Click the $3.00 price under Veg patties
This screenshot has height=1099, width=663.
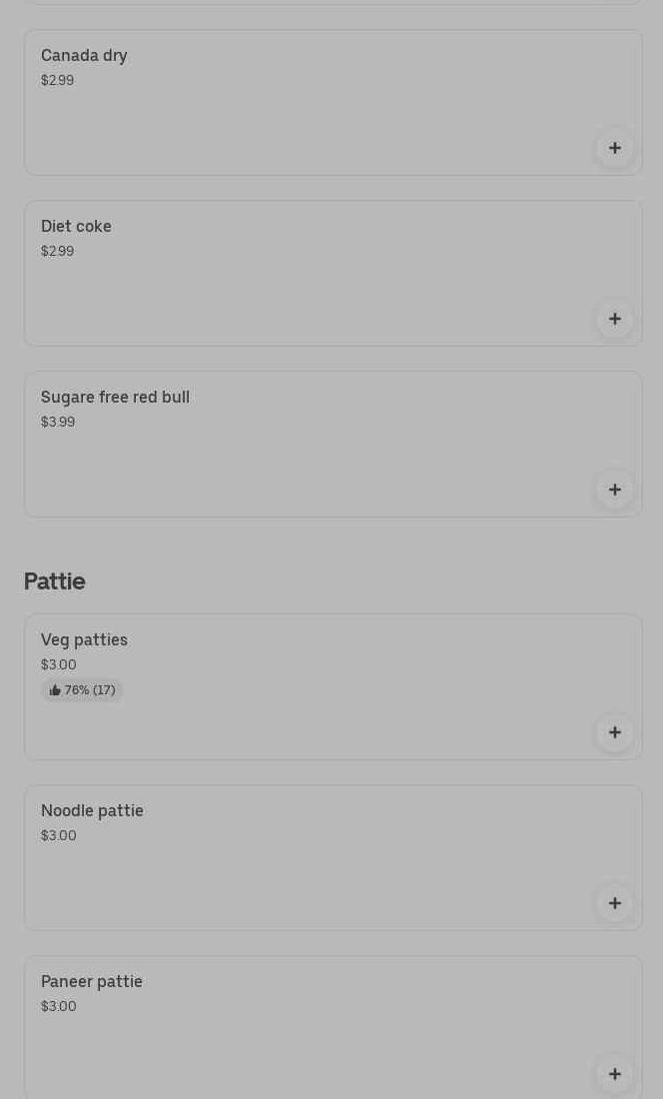click(58, 665)
